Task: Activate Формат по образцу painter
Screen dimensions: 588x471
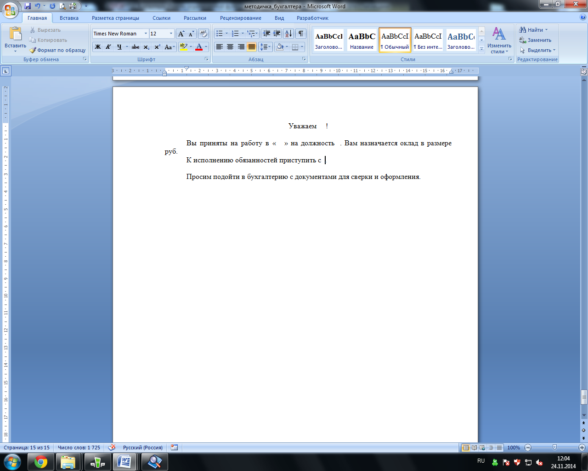Action: click(x=57, y=50)
